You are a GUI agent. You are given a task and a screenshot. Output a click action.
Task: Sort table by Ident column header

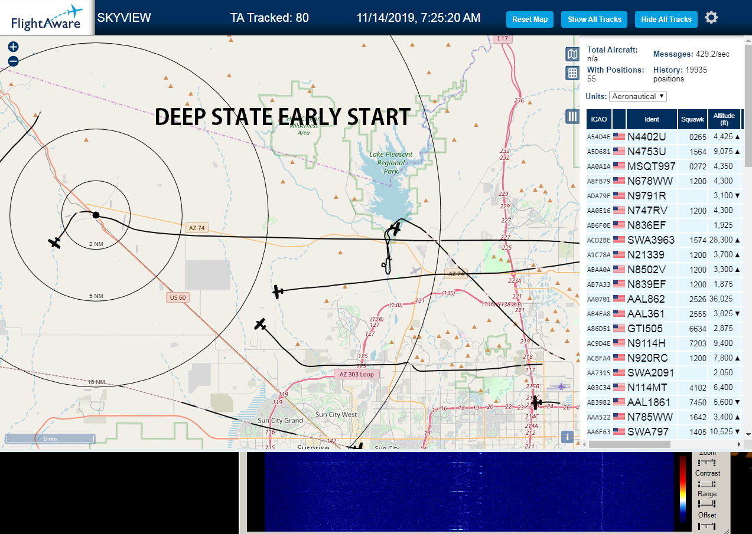(652, 119)
